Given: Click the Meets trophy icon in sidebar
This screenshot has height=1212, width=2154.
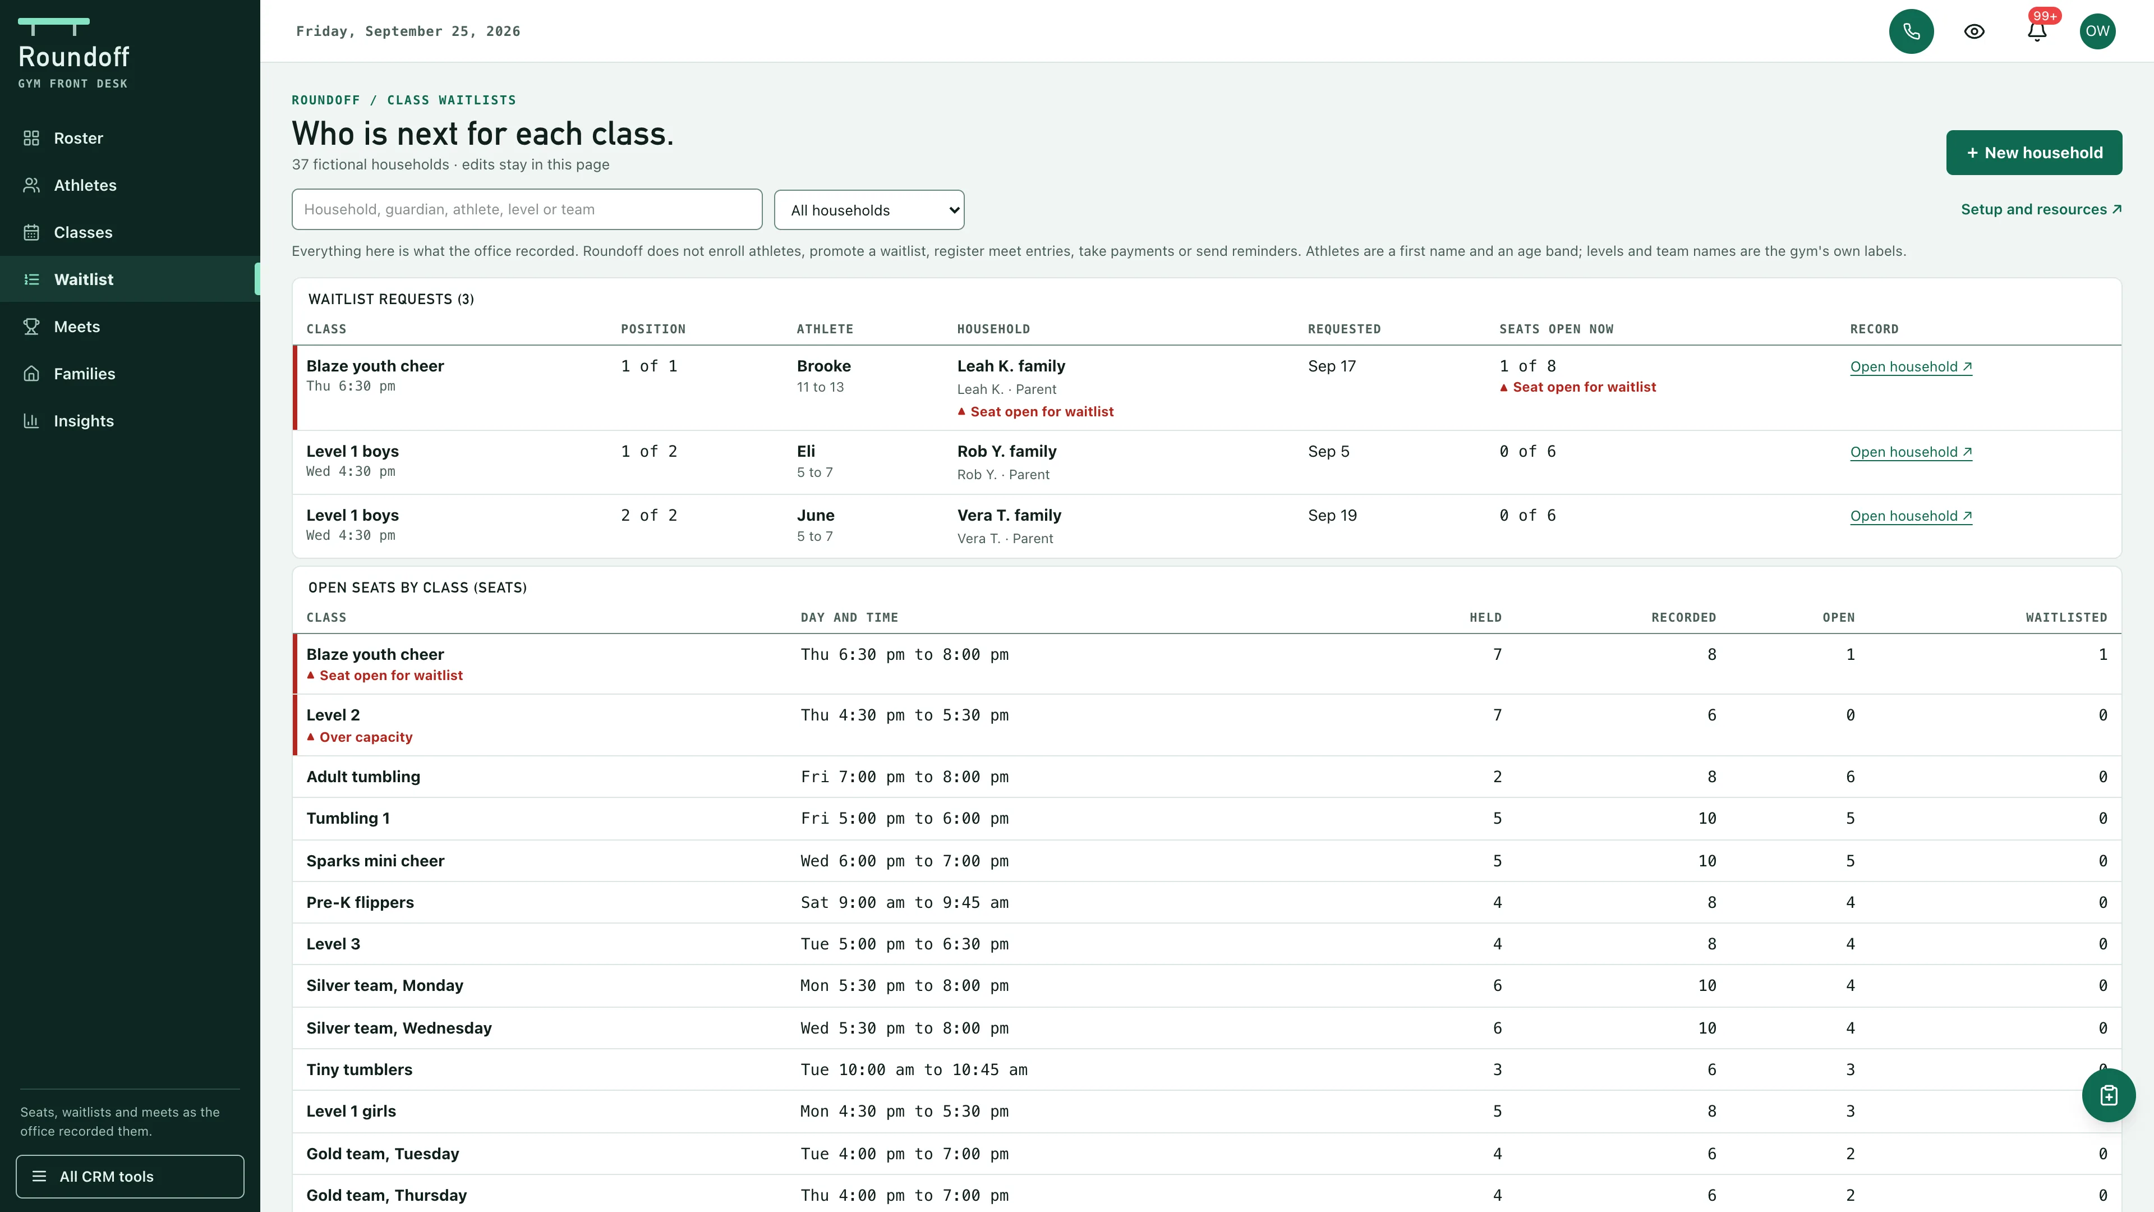Looking at the screenshot, I should (x=32, y=326).
